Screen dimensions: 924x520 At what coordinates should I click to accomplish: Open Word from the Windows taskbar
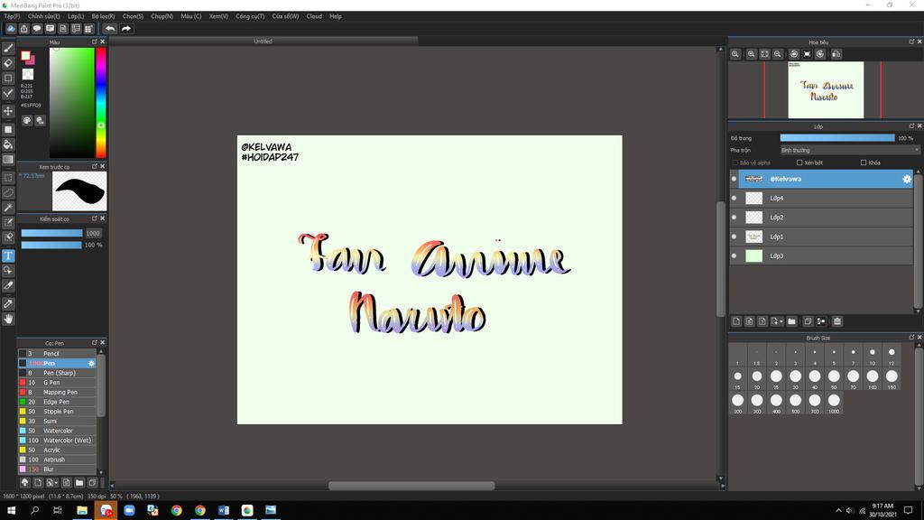tap(224, 510)
